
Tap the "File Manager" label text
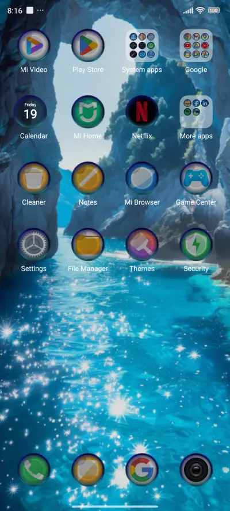pos(87,268)
